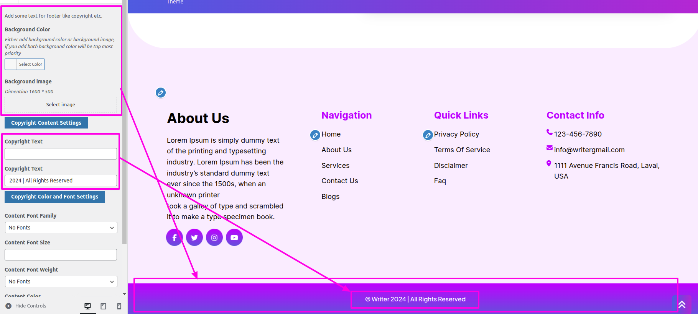Open the YouTube social icon
The height and width of the screenshot is (314, 698).
234,238
